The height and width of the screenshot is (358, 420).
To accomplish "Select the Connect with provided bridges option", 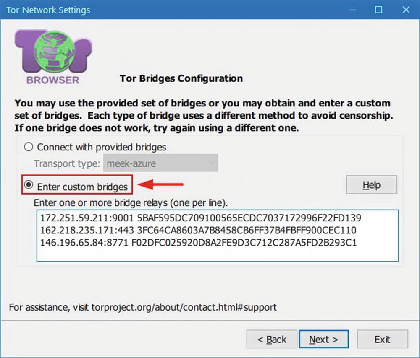I will point(29,147).
